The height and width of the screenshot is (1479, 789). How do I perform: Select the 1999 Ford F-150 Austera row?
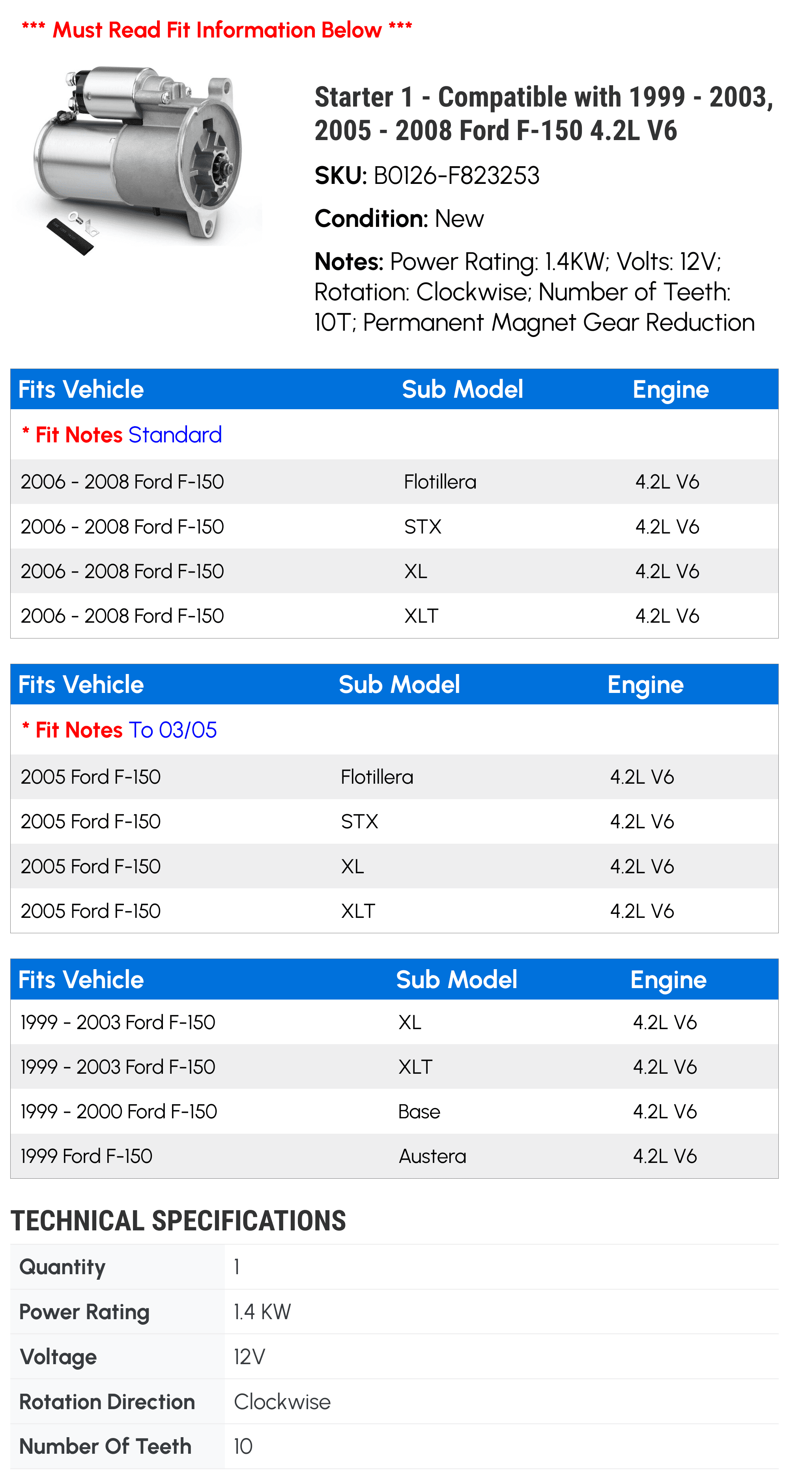(x=394, y=1156)
